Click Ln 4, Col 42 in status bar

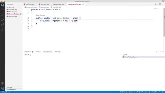(x=124, y=92)
